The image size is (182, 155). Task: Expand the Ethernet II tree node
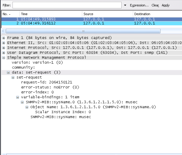[4, 43]
